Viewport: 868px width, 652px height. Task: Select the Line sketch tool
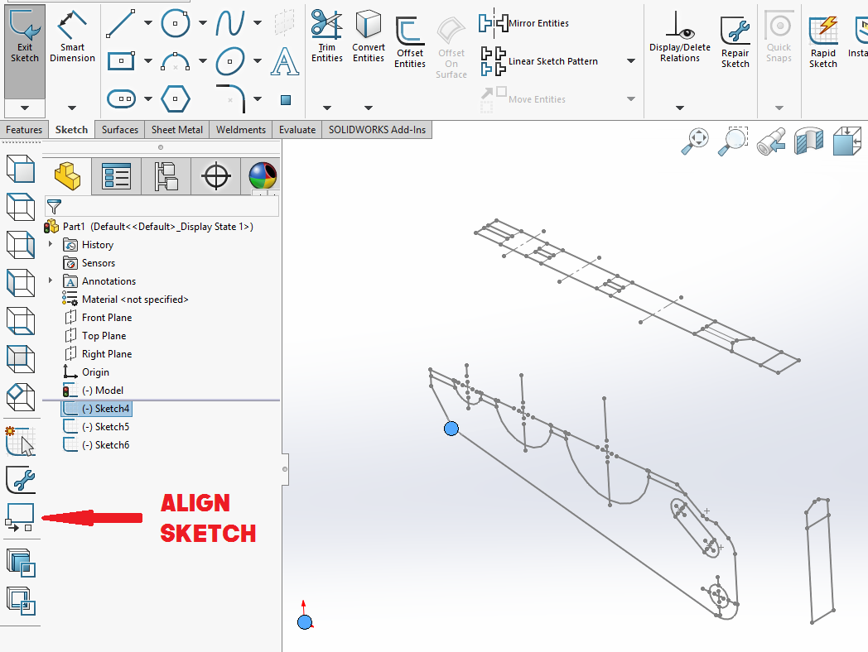tap(121, 24)
